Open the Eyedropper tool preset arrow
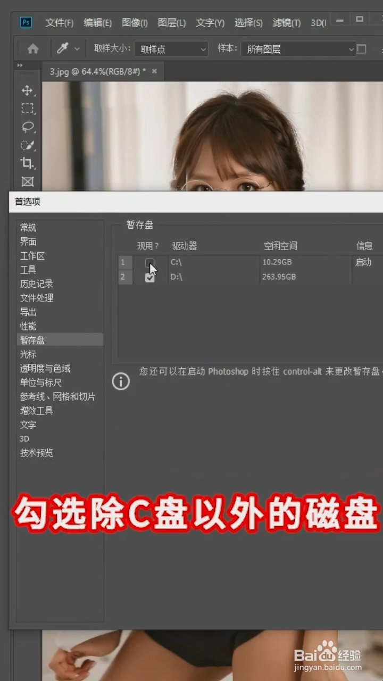 77,49
